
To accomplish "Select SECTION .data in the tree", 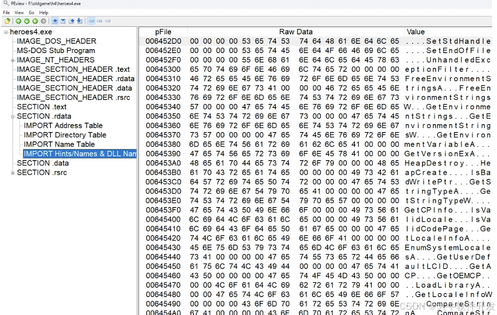I will click(43, 163).
